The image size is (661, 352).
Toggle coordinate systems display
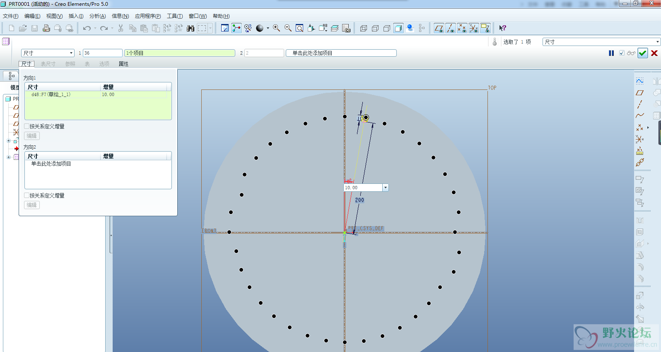(x=474, y=28)
